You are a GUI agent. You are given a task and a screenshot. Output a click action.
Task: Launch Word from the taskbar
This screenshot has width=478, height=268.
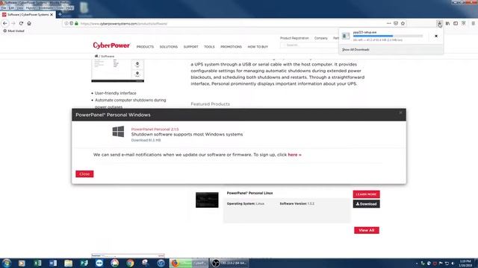53,263
